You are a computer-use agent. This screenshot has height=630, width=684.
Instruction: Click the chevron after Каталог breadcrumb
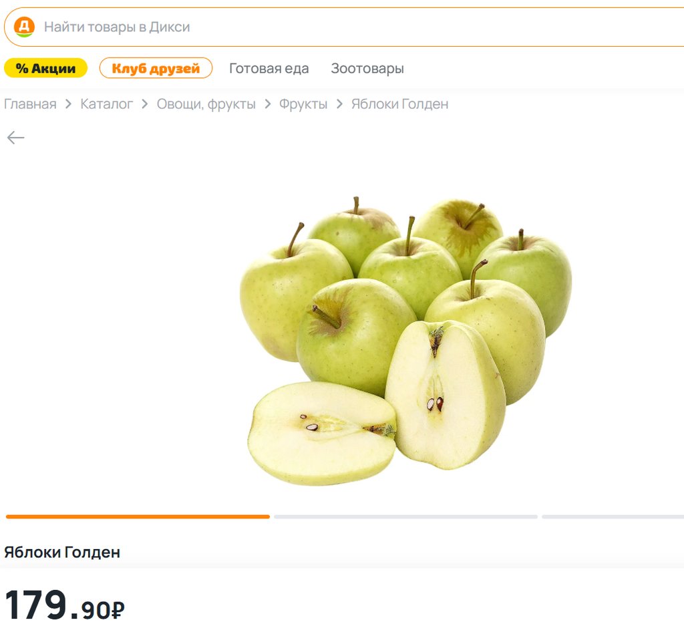pyautogui.click(x=145, y=104)
